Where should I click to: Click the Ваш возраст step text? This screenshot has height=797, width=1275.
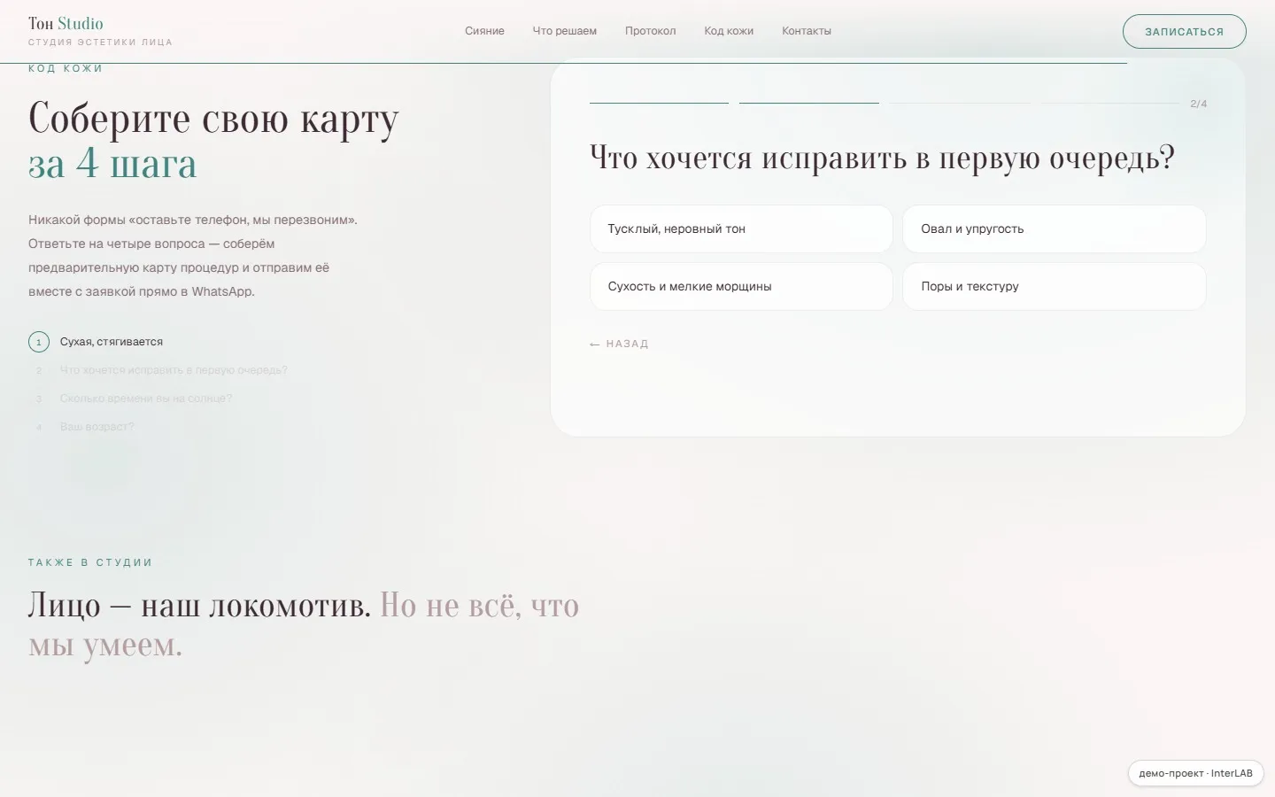point(97,427)
